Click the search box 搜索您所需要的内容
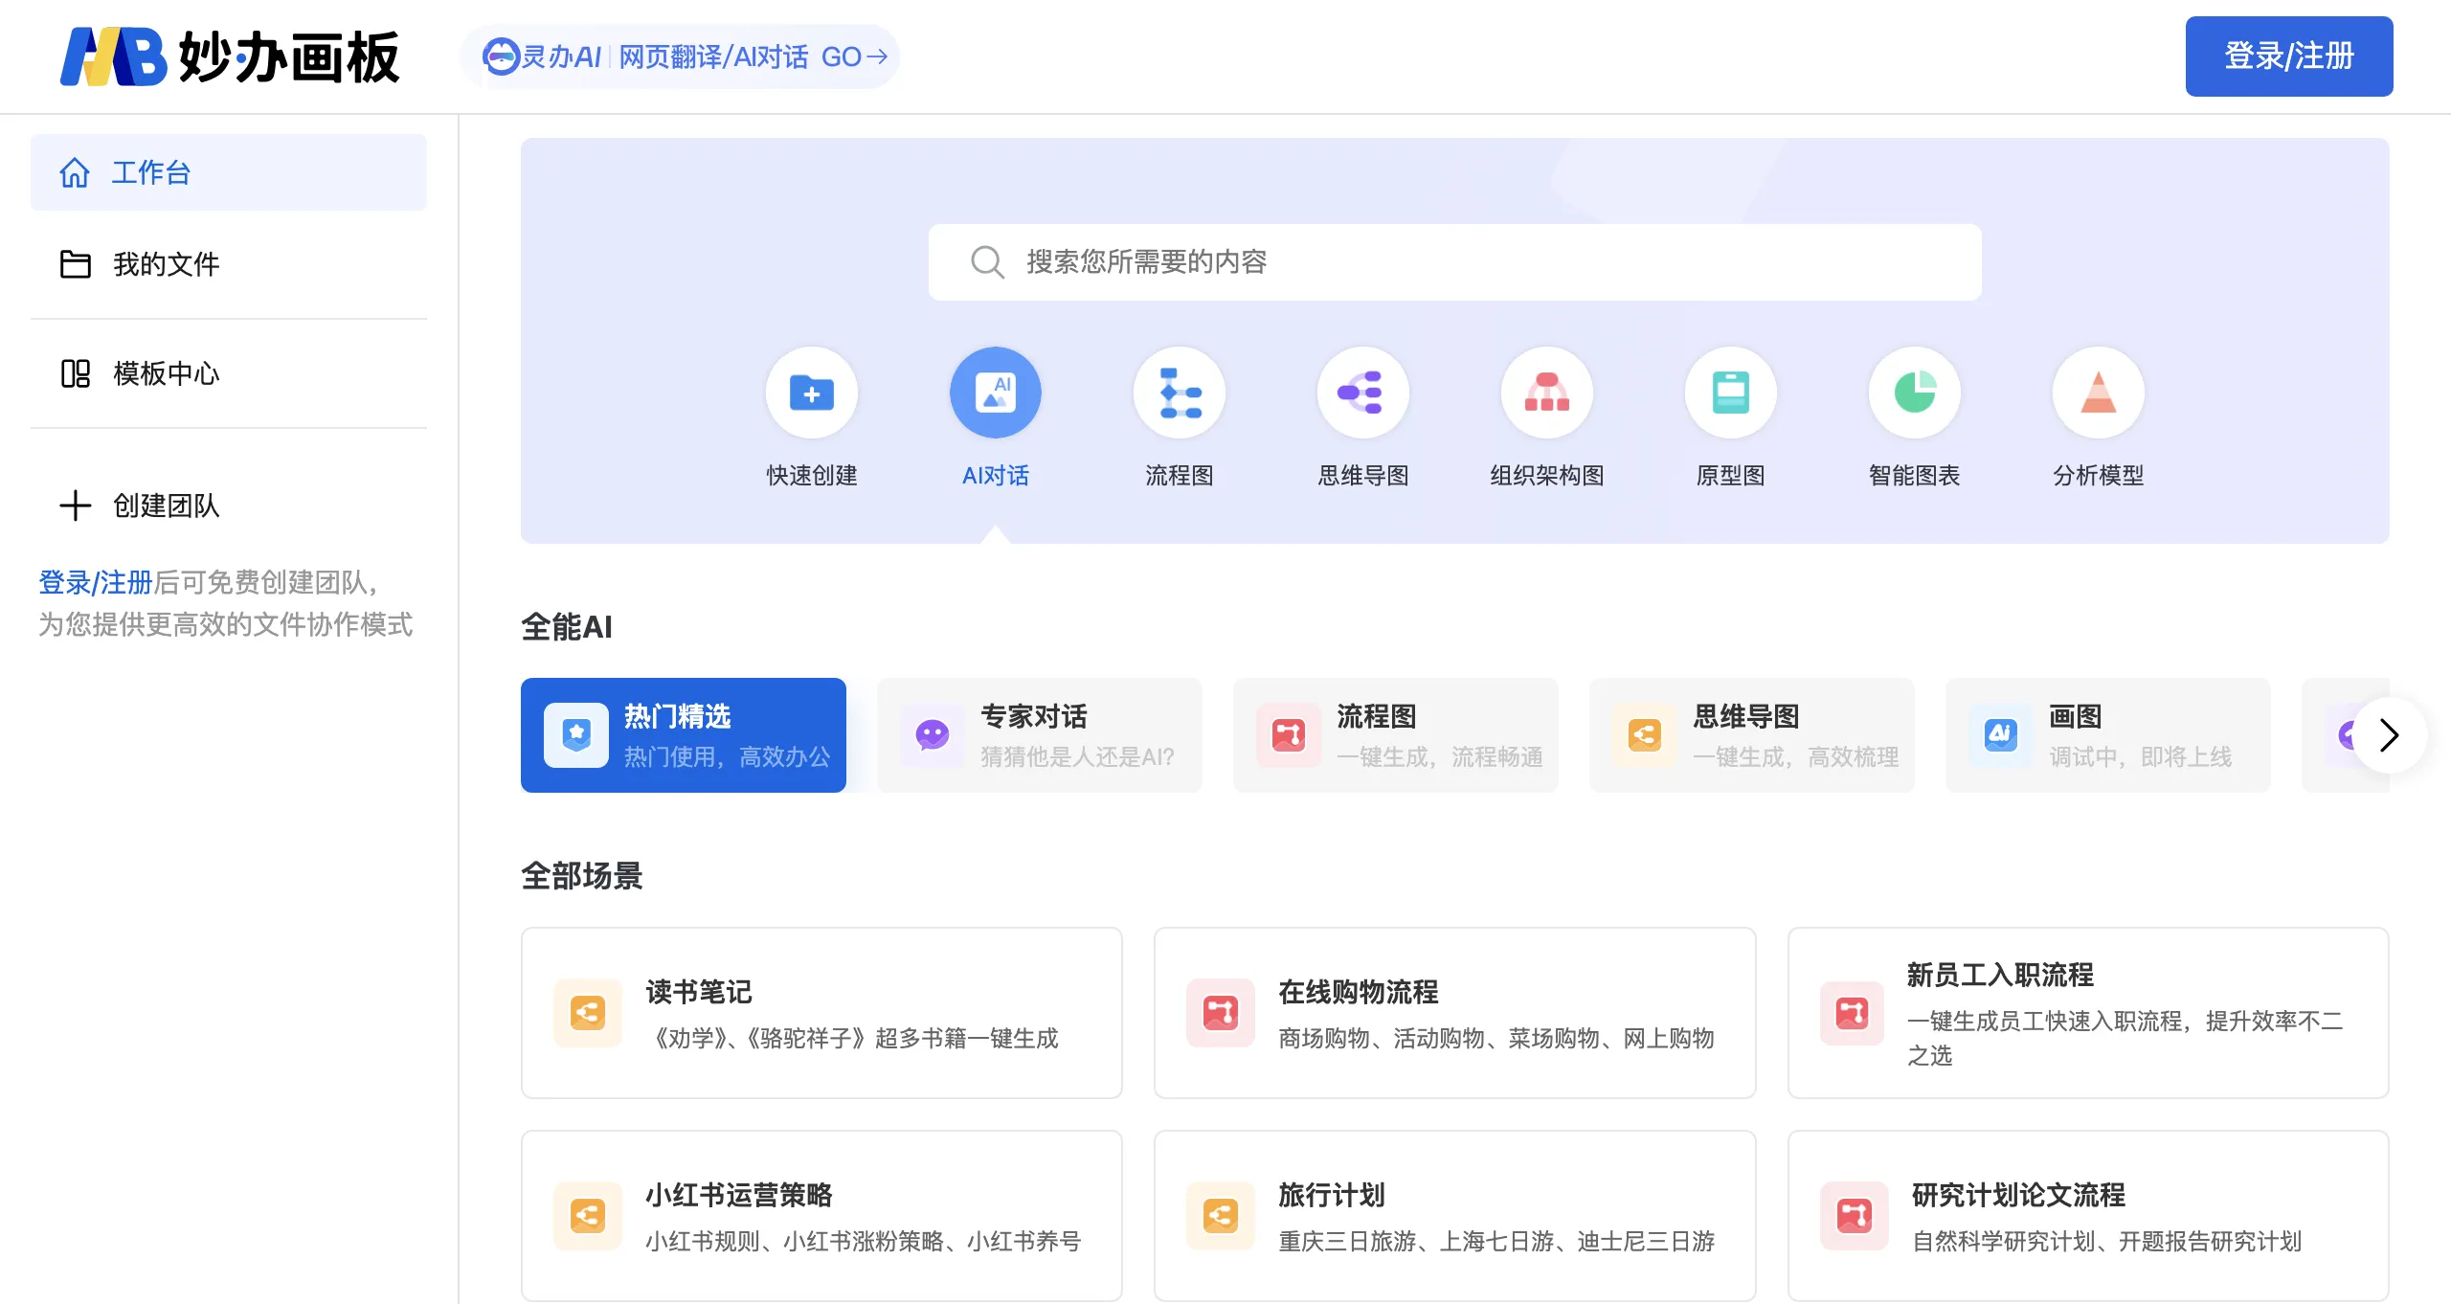This screenshot has width=2451, height=1304. click(x=1453, y=262)
